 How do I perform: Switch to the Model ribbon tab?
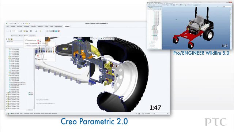tap(13, 26)
